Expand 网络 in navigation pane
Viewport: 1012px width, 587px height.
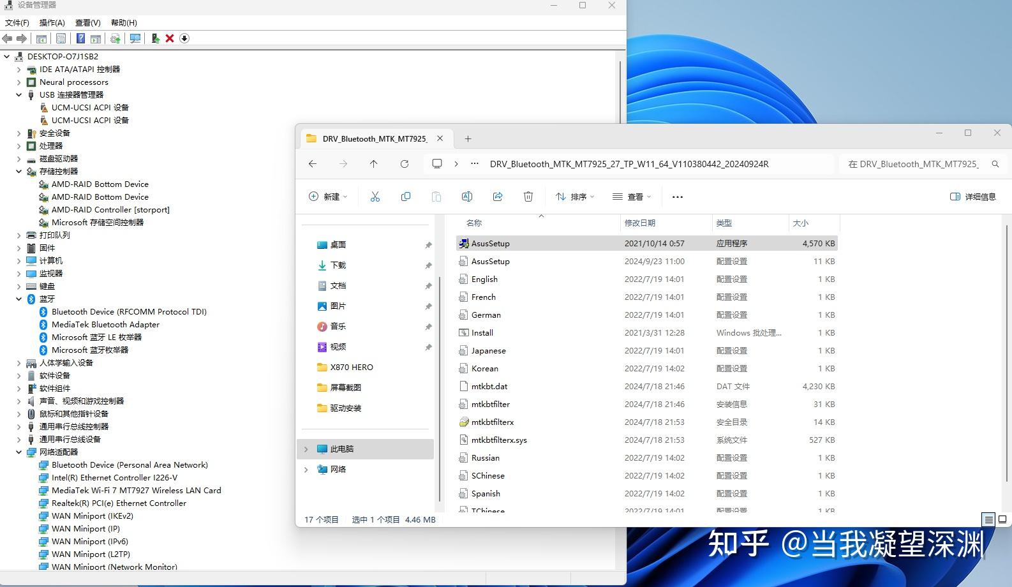[x=306, y=470]
